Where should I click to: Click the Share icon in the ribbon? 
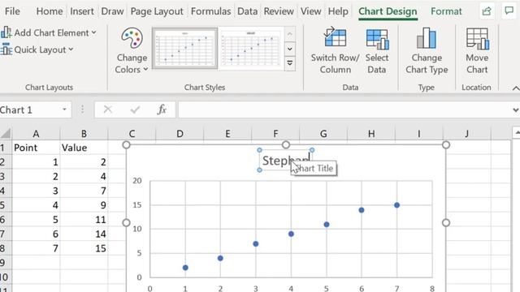tap(487, 11)
